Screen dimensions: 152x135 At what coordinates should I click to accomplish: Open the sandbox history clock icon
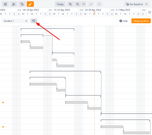[34, 21]
